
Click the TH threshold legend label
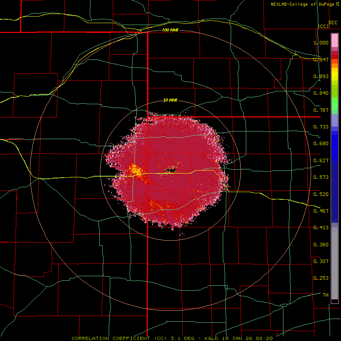(325, 295)
